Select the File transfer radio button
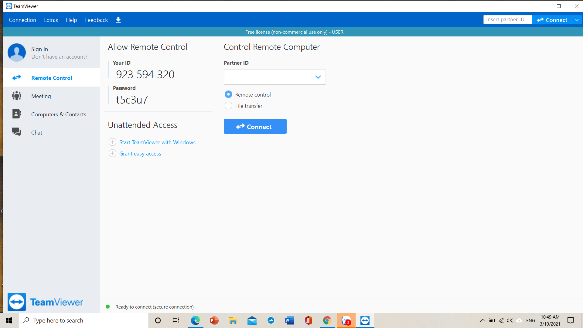This screenshot has height=328, width=583. [x=228, y=106]
